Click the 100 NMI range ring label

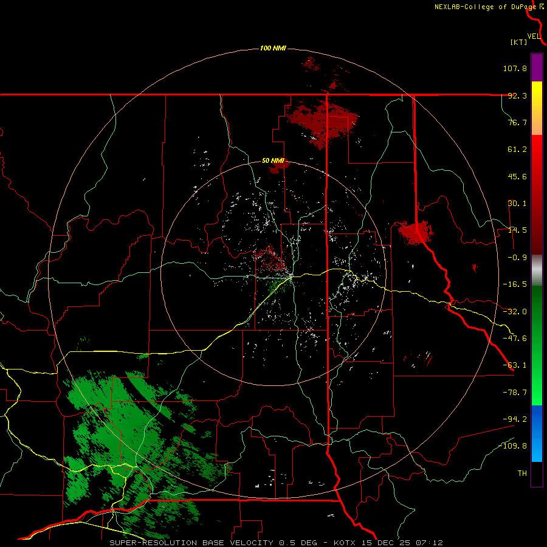[273, 48]
